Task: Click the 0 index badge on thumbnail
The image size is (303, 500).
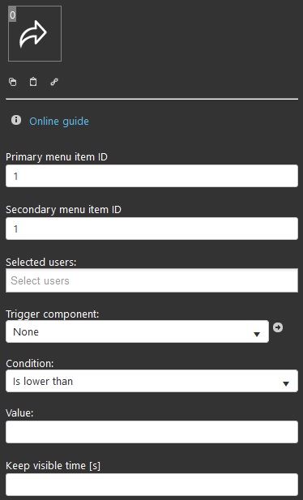Action: [x=12, y=15]
